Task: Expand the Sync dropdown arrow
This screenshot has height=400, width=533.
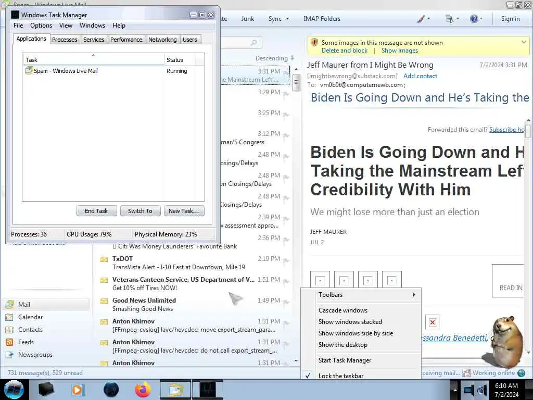Action: [287, 19]
